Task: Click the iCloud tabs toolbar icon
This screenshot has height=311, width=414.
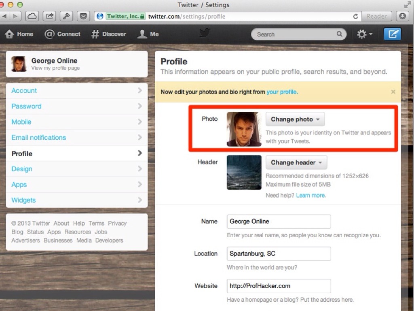Action: [x=32, y=16]
